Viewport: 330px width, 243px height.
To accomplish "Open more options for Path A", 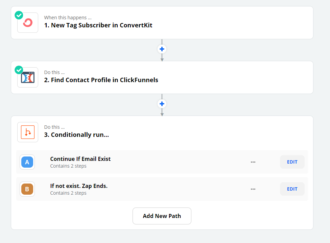I will 253,162.
